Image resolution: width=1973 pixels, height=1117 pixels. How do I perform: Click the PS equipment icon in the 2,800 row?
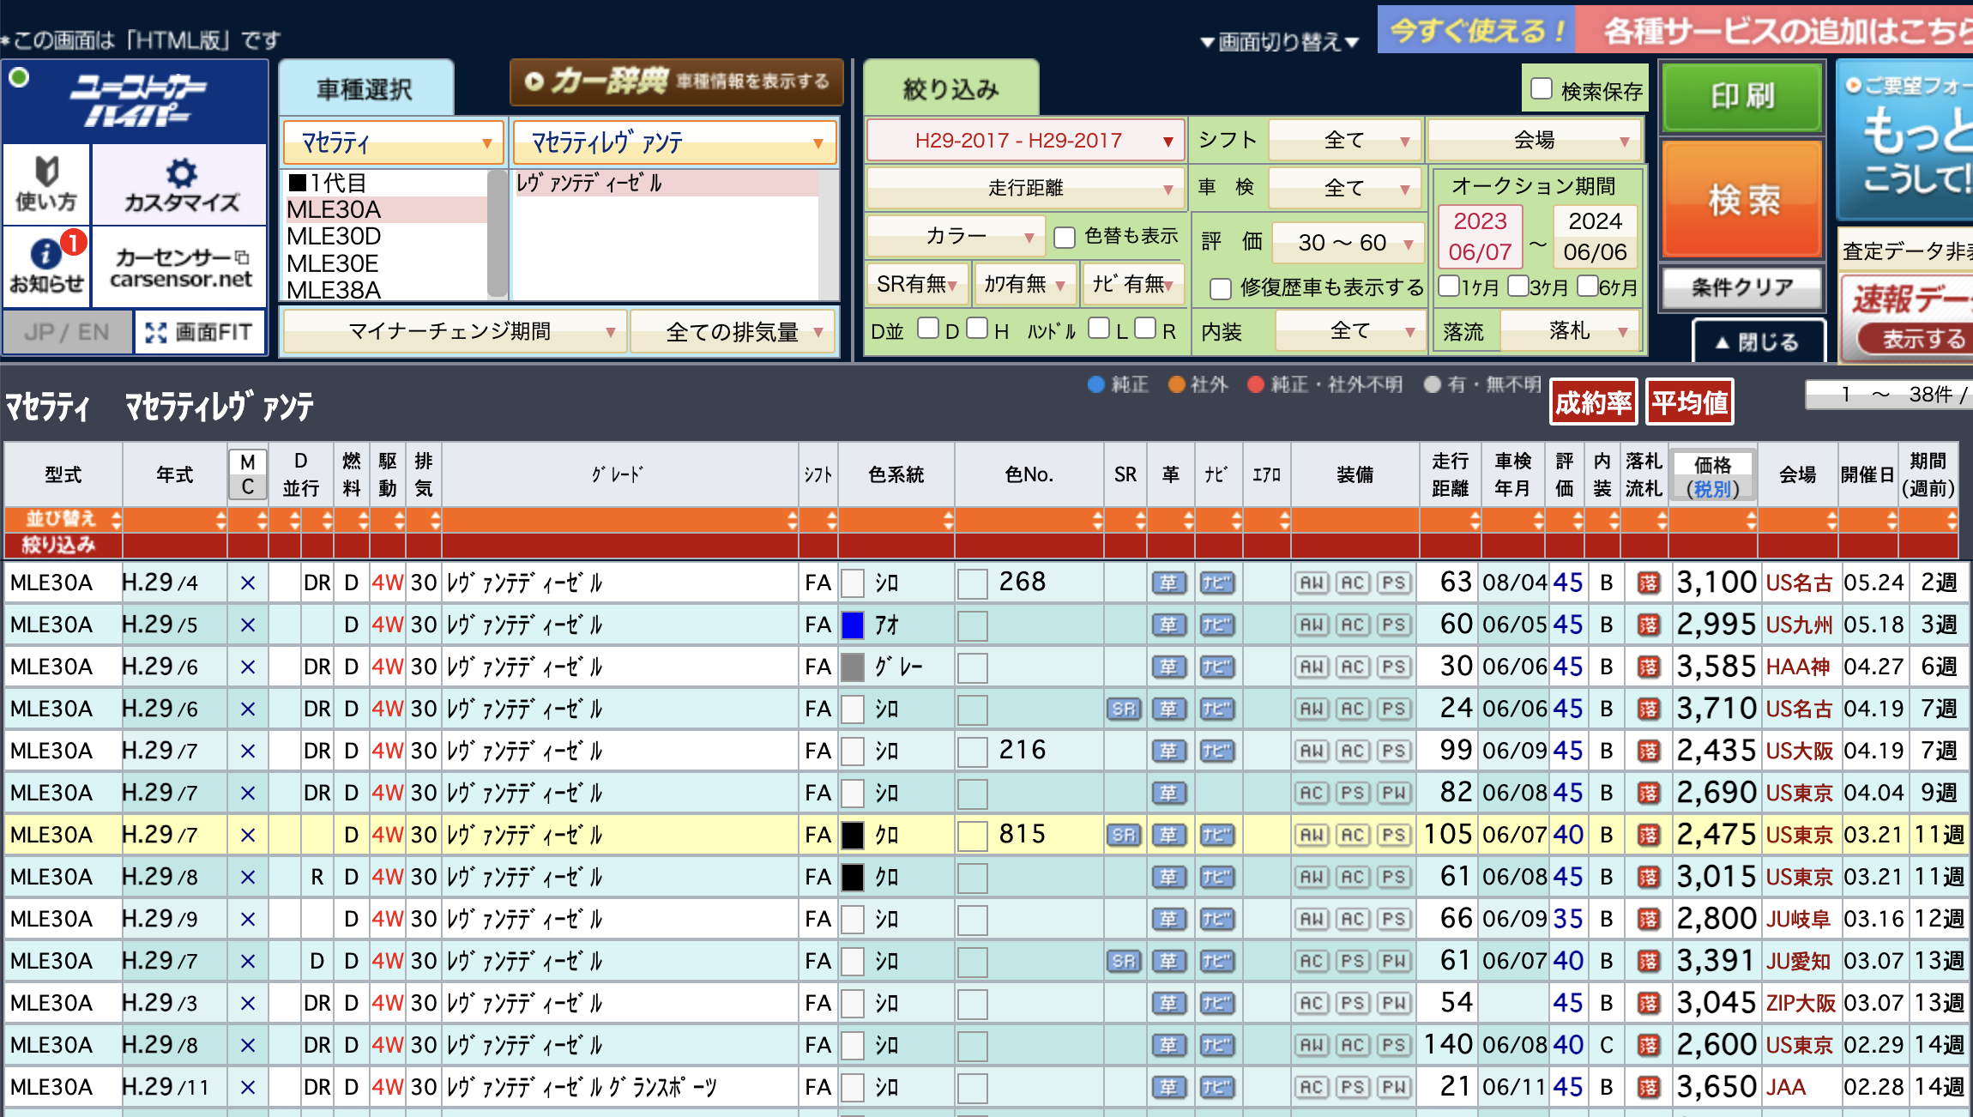pyautogui.click(x=1394, y=920)
